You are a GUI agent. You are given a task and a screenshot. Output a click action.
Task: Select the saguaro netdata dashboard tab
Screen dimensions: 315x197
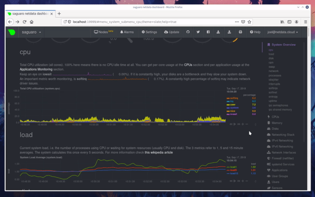(30, 14)
